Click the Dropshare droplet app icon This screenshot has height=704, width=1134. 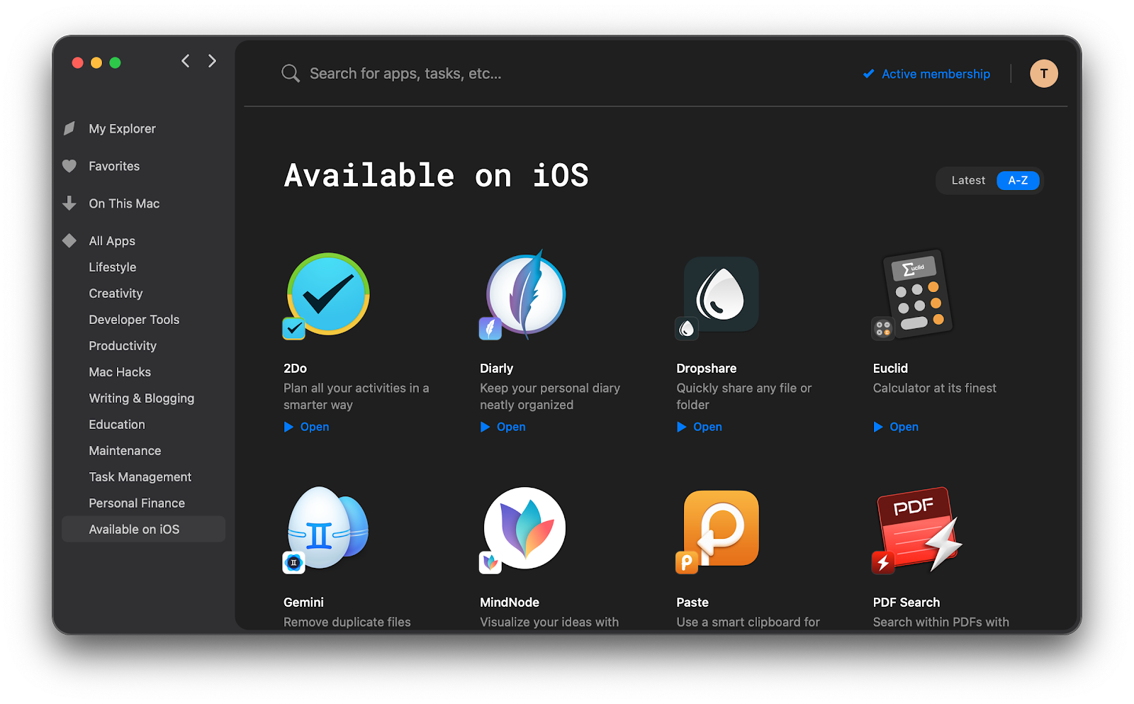click(x=721, y=294)
